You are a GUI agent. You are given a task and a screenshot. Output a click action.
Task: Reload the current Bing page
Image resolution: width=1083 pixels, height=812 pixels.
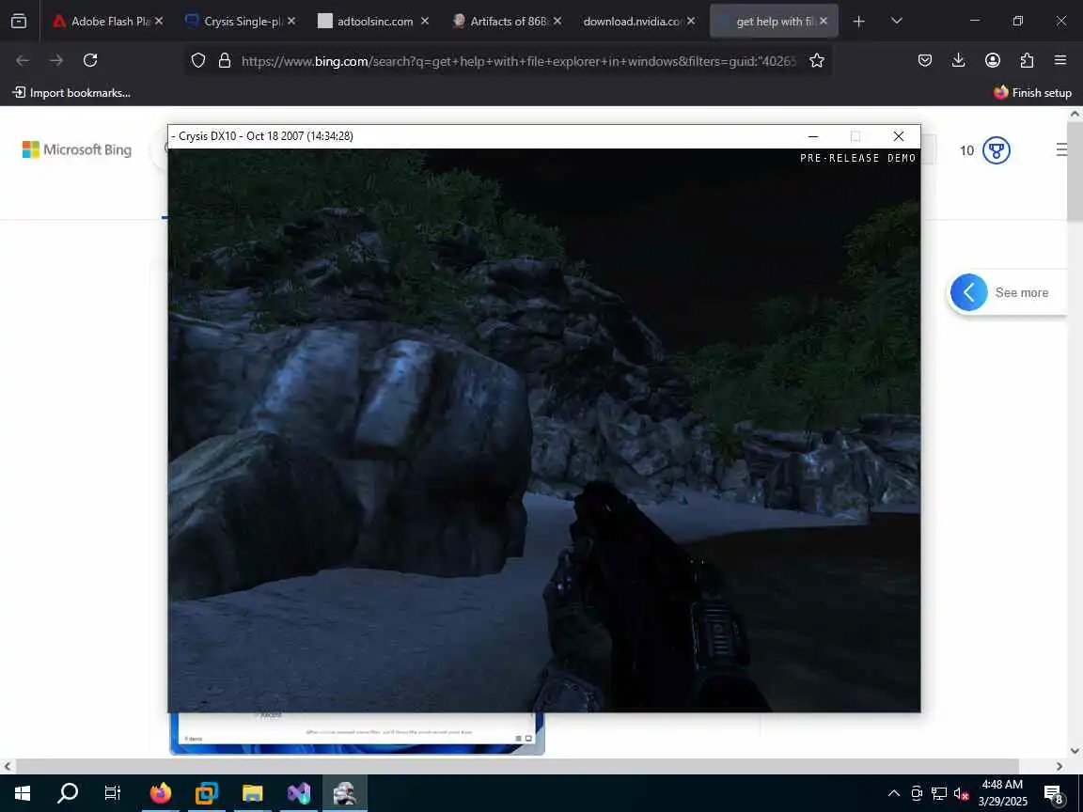point(90,61)
